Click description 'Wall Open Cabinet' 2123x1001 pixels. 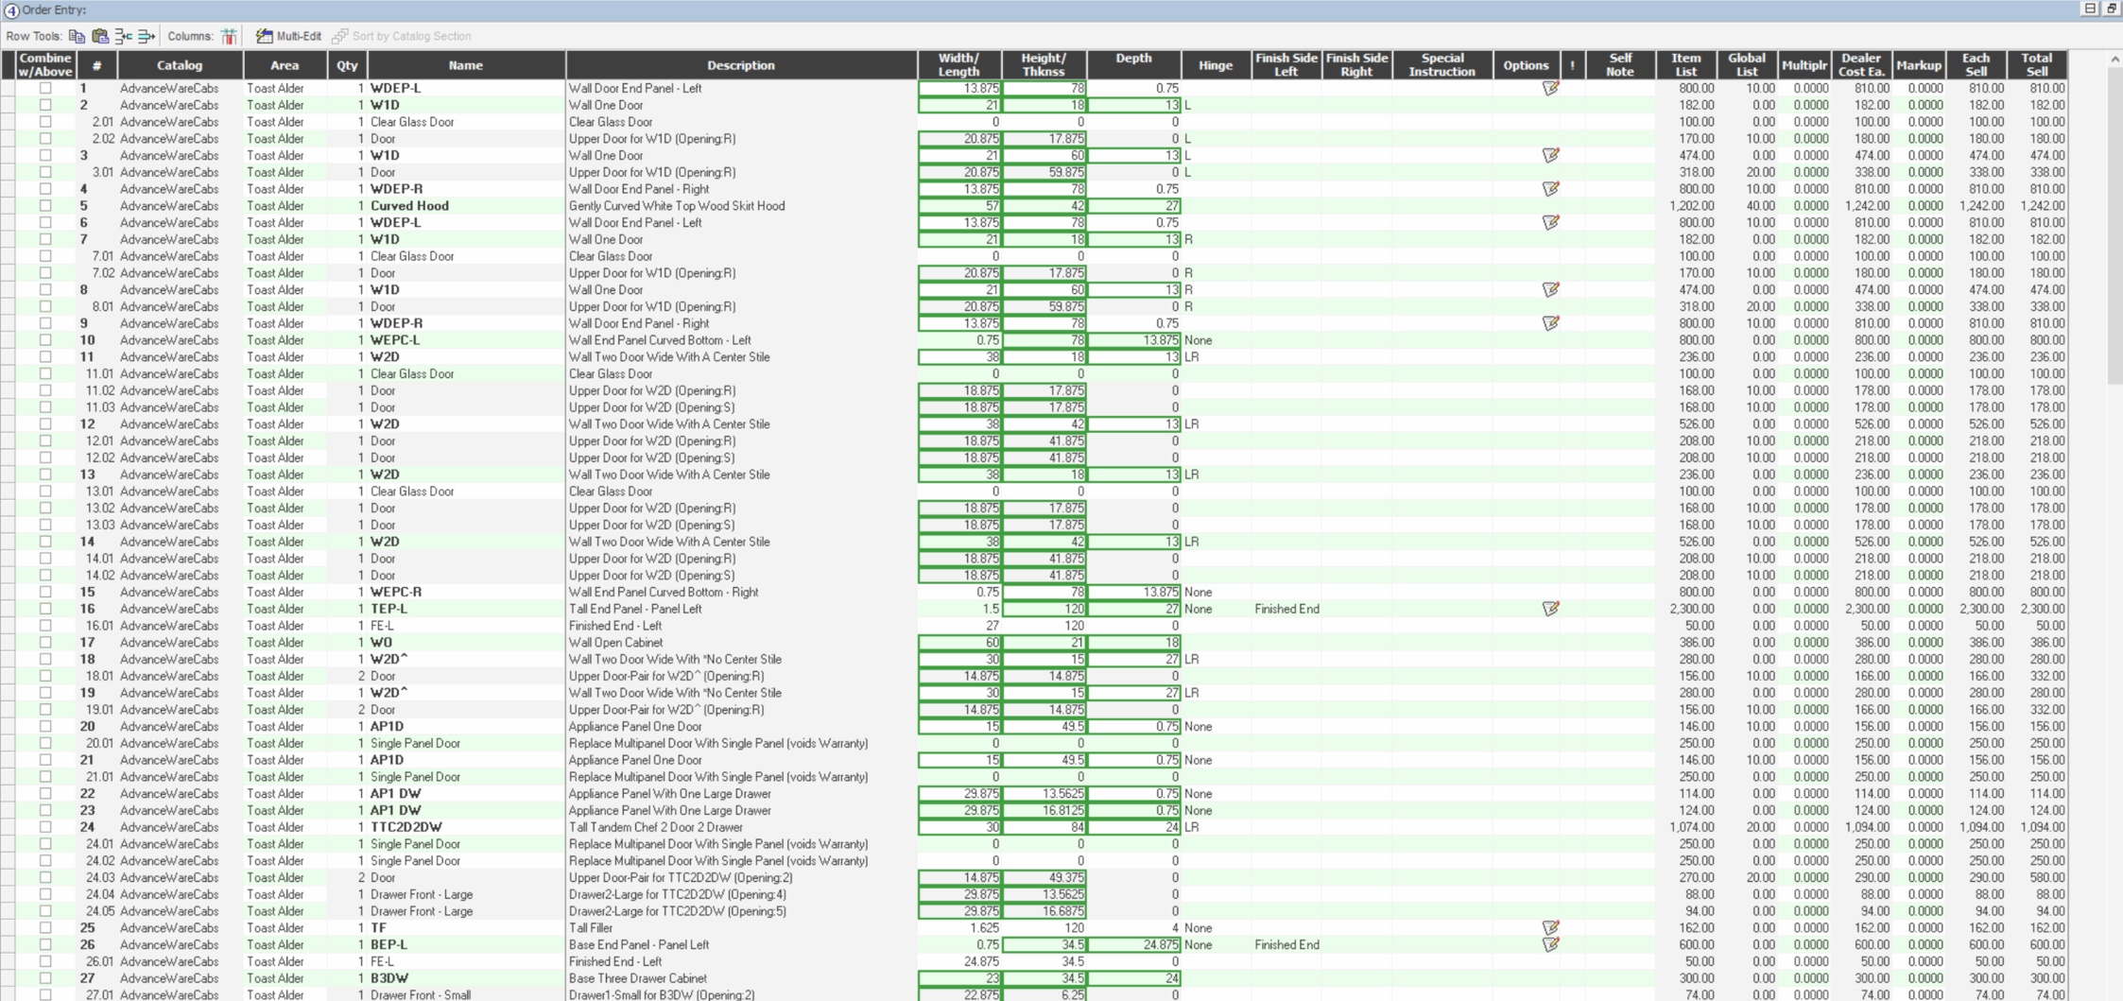click(615, 642)
